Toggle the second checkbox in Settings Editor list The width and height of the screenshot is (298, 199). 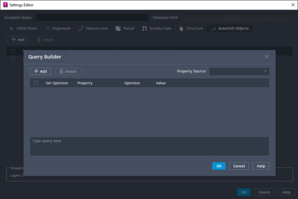click(x=13, y=59)
